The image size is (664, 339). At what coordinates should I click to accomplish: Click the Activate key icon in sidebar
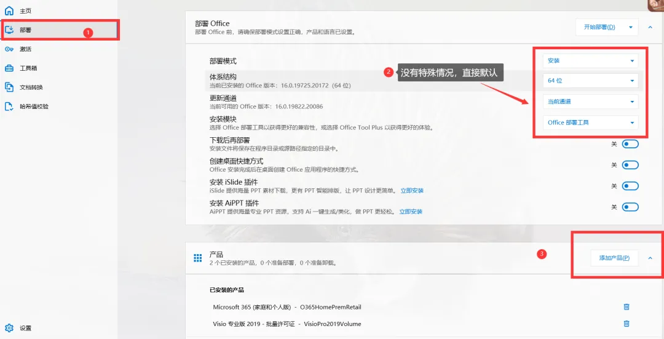tap(9, 49)
